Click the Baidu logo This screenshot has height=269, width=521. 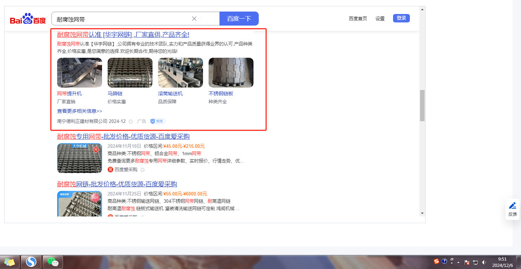[28, 19]
